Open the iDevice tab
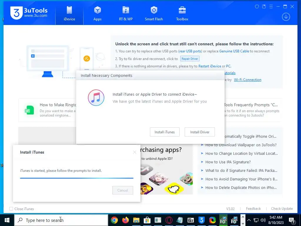301x226 pixels. [69, 14]
